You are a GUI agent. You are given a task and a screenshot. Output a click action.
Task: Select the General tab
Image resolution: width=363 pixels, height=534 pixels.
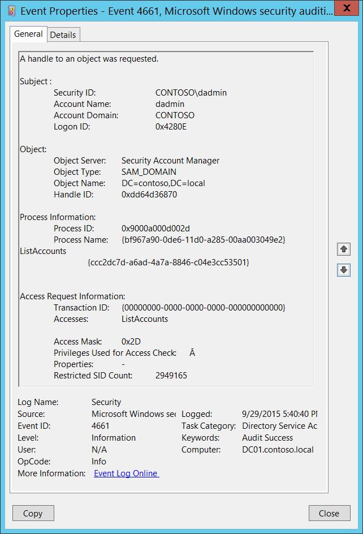pyautogui.click(x=28, y=34)
